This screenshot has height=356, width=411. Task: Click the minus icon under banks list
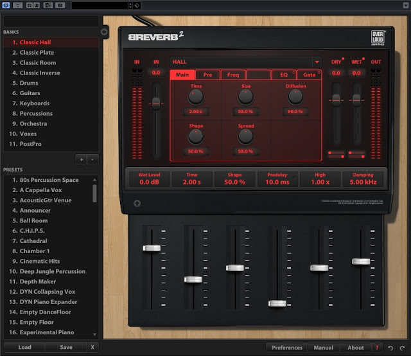click(x=92, y=159)
